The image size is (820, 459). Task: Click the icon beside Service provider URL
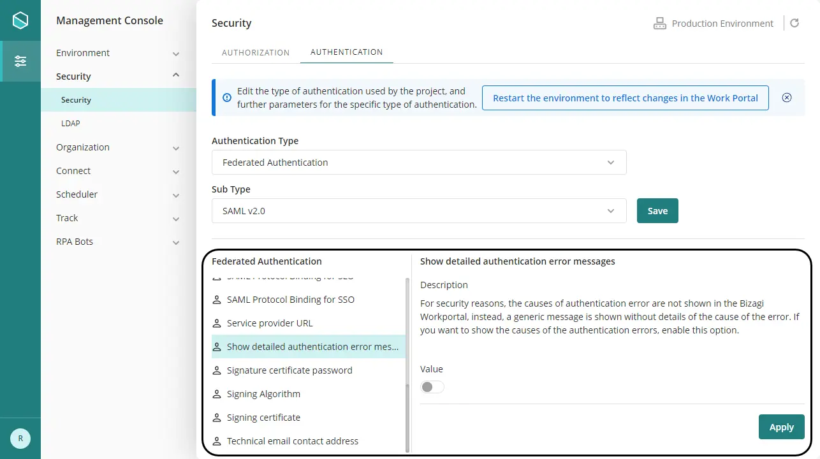tap(217, 323)
